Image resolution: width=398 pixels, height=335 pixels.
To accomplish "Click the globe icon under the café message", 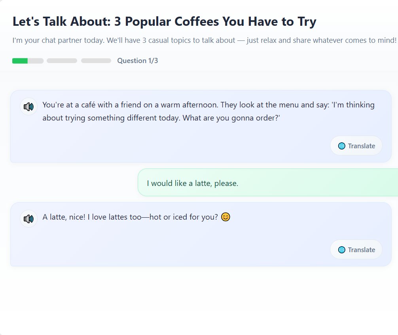I will 342,146.
